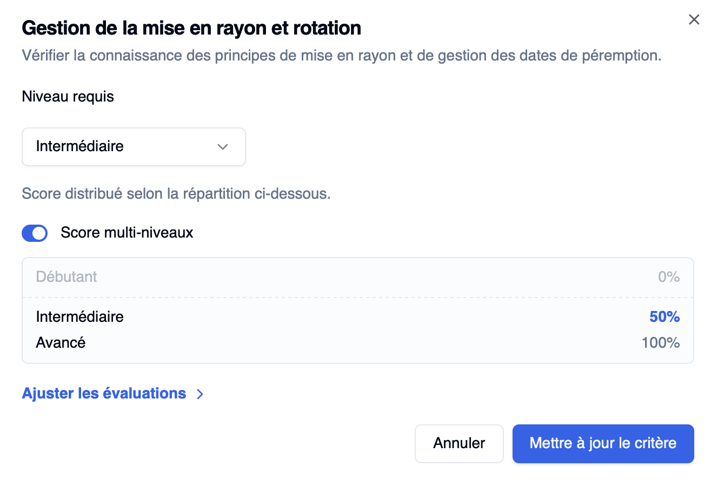The width and height of the screenshot is (718, 487).
Task: Click the dialog title Gestion de la mise en rayon
Action: (x=191, y=28)
